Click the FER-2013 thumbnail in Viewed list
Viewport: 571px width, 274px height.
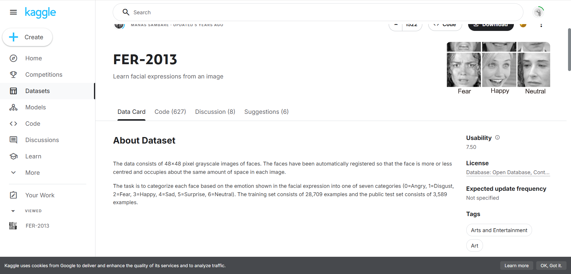(13, 226)
